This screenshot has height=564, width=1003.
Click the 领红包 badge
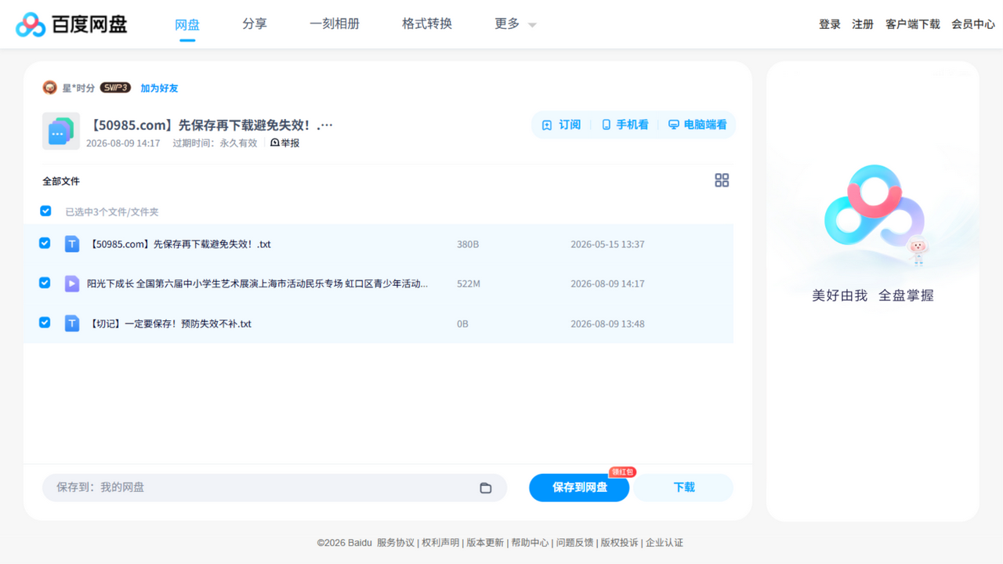pyautogui.click(x=622, y=472)
